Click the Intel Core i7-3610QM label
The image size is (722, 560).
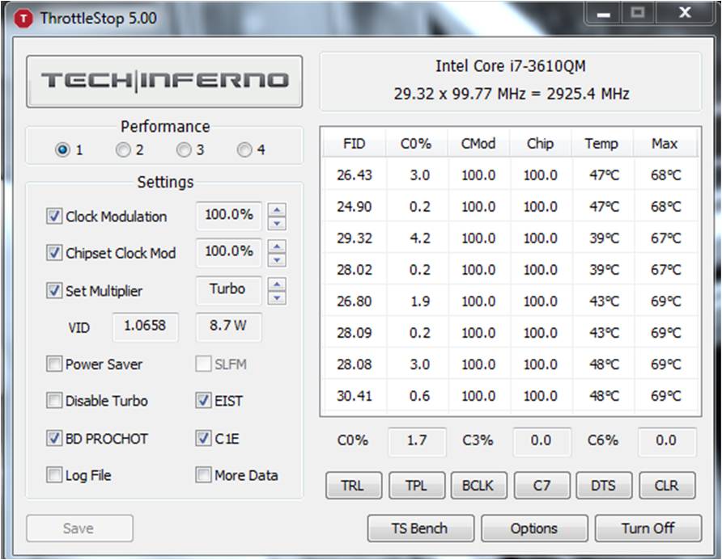coord(511,66)
